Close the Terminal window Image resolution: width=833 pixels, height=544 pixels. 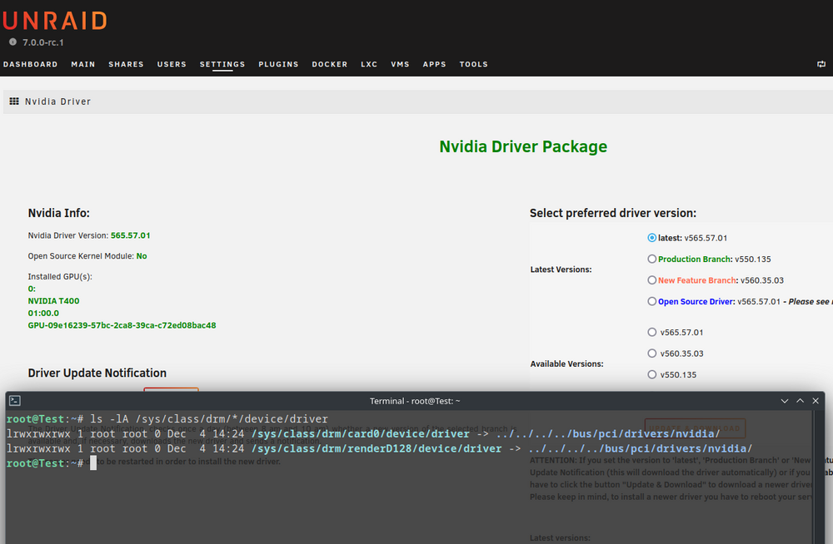pyautogui.click(x=816, y=401)
